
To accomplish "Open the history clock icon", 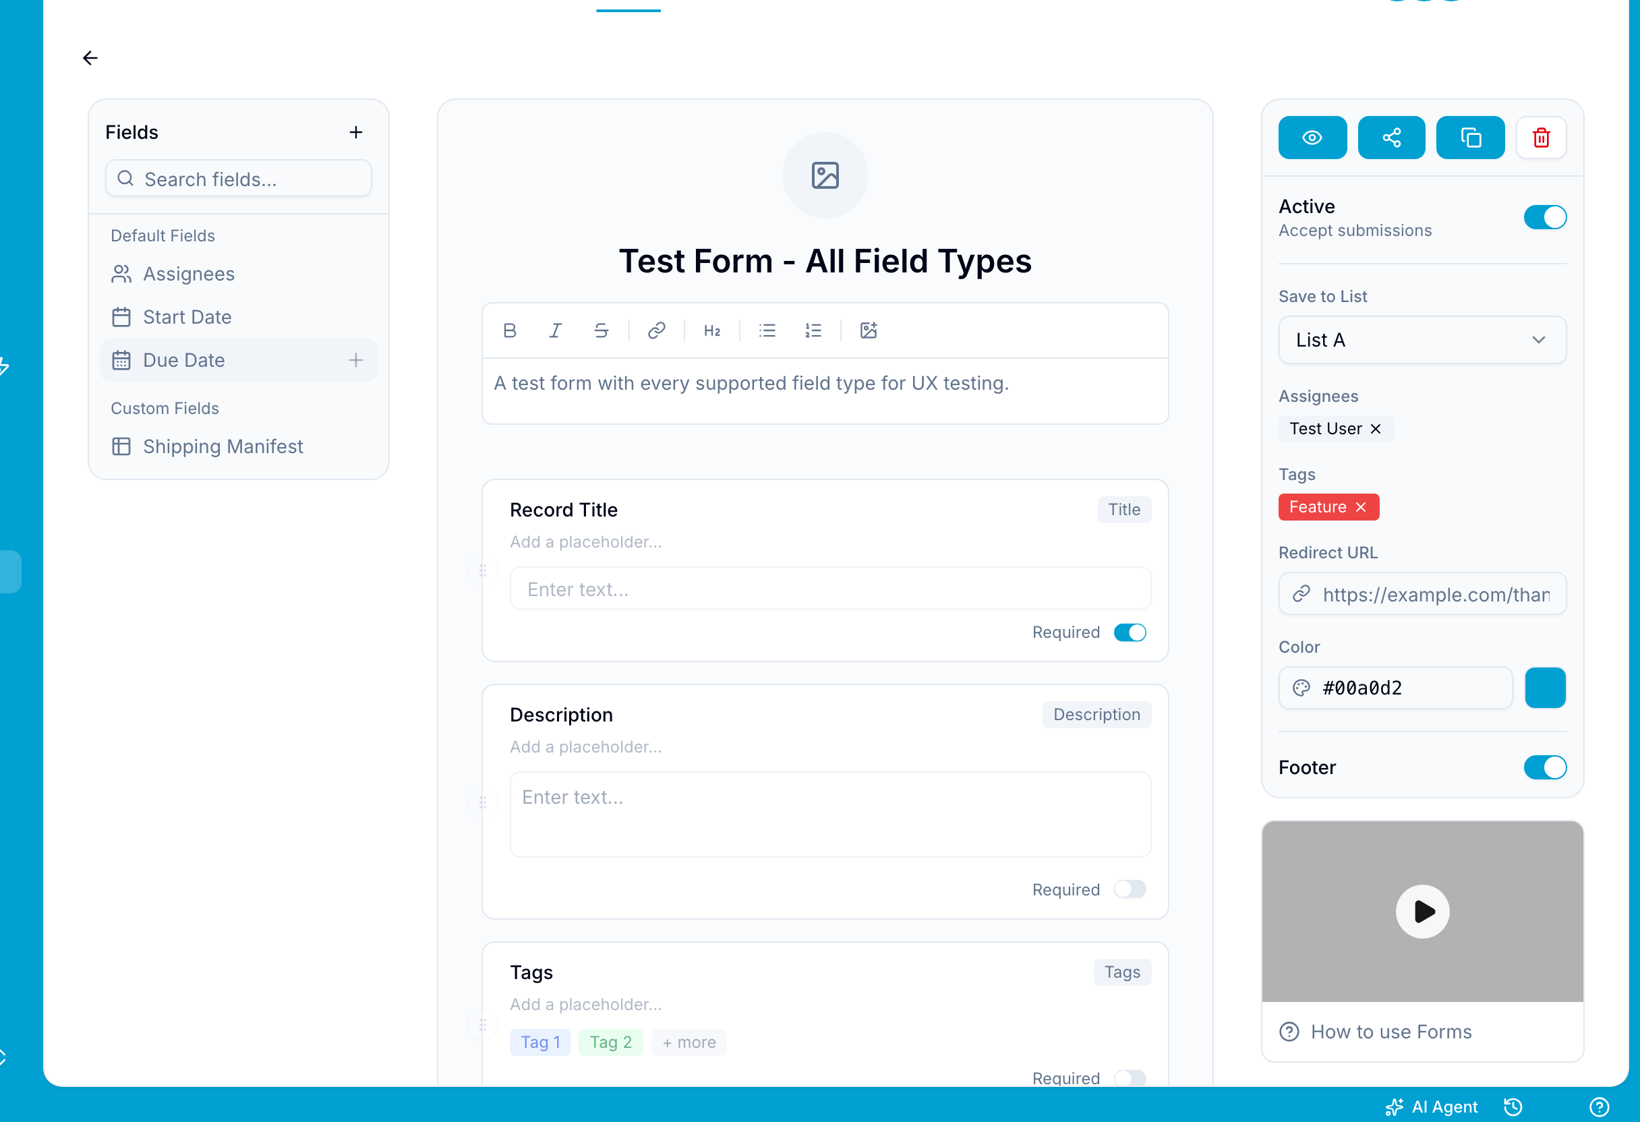I will pos(1513,1107).
